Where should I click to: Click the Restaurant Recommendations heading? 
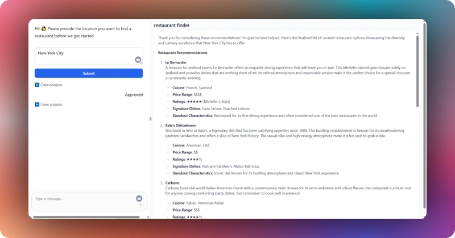(183, 53)
